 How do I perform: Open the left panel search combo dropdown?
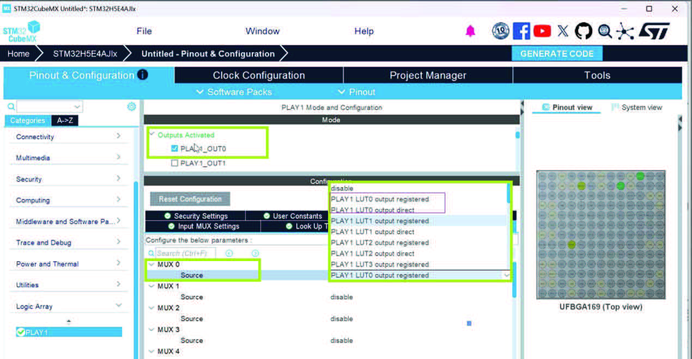tap(77, 107)
